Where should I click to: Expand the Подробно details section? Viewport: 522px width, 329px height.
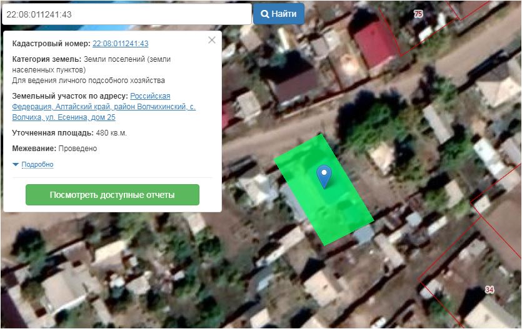(37, 165)
